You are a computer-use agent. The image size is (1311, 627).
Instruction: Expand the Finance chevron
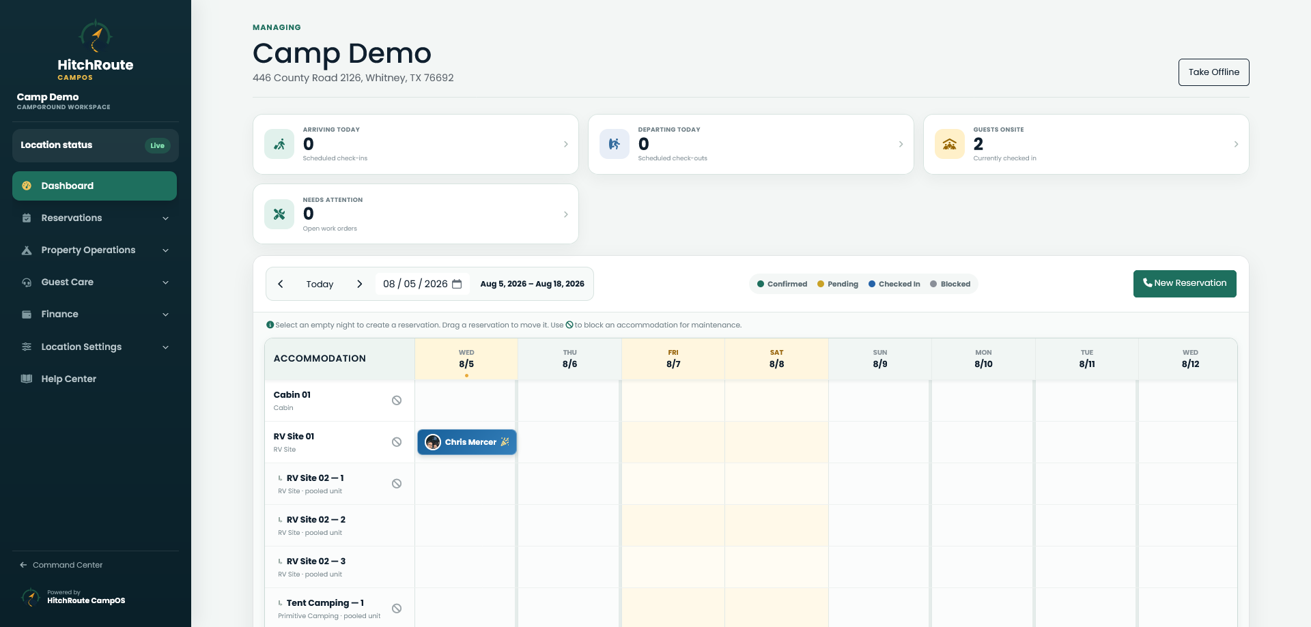coord(166,315)
